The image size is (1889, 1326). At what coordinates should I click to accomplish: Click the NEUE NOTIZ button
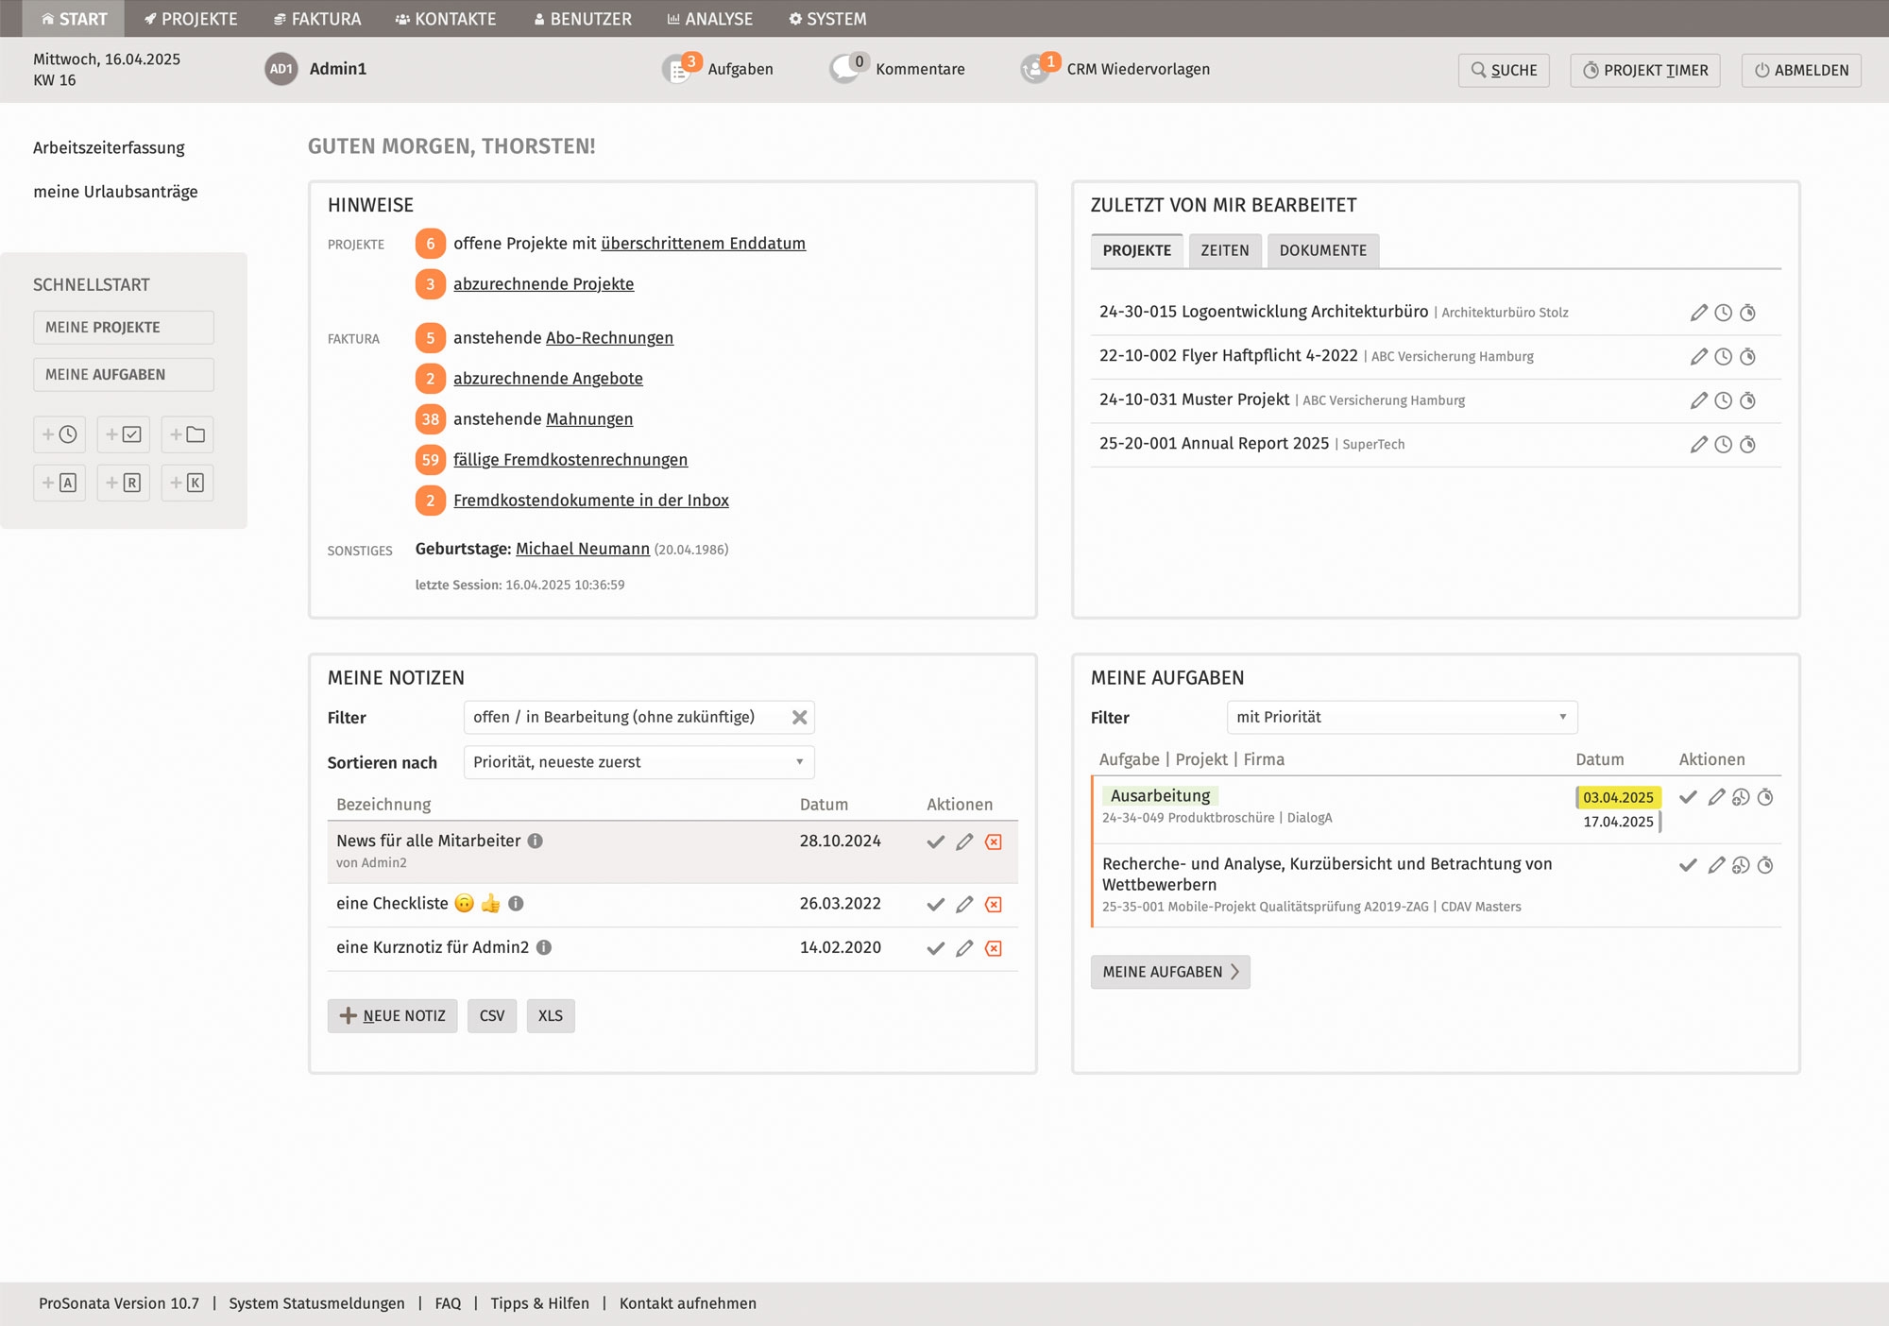[x=392, y=1015]
